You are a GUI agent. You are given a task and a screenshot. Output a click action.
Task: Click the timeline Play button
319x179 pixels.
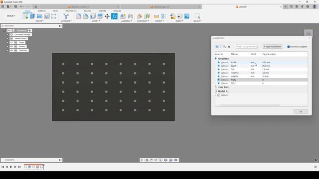pyautogui.click(x=11, y=167)
